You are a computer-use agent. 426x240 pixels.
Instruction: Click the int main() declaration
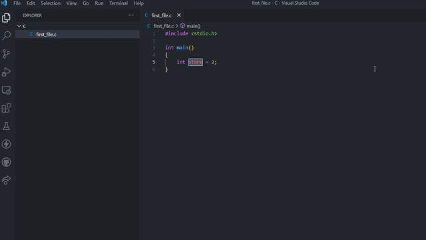tap(180, 47)
